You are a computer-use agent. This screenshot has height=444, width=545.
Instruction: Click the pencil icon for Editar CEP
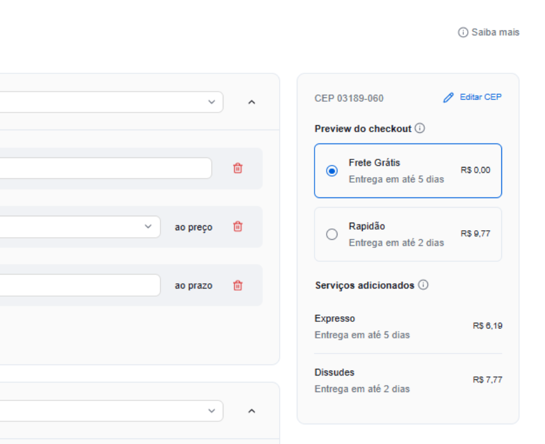pyautogui.click(x=448, y=97)
